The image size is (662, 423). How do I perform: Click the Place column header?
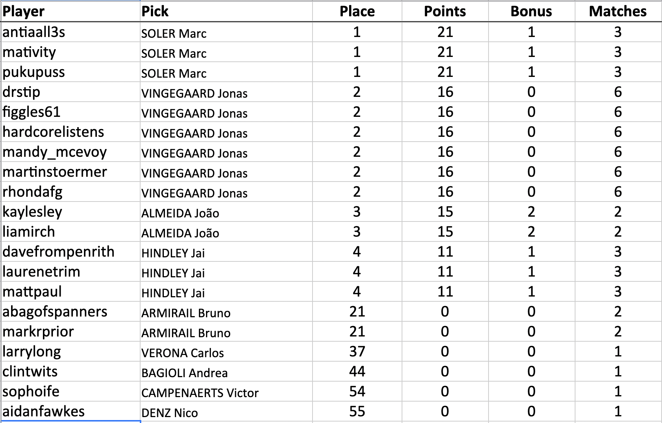(357, 11)
